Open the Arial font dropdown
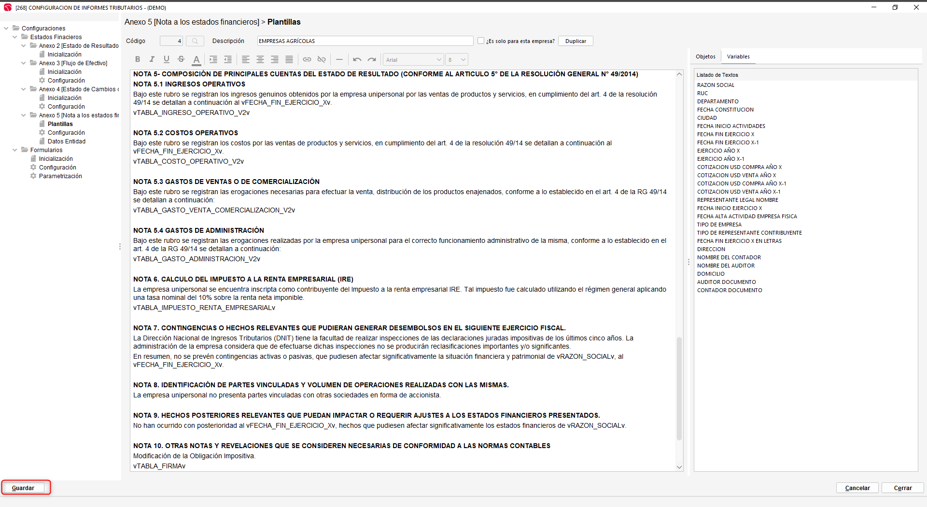This screenshot has height=507, width=927. [x=413, y=60]
